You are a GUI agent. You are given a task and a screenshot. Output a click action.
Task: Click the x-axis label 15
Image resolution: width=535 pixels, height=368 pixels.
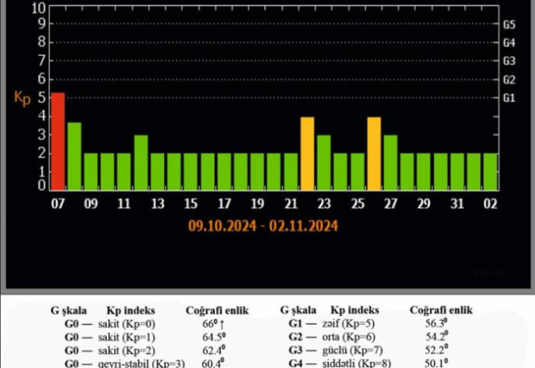click(x=191, y=204)
